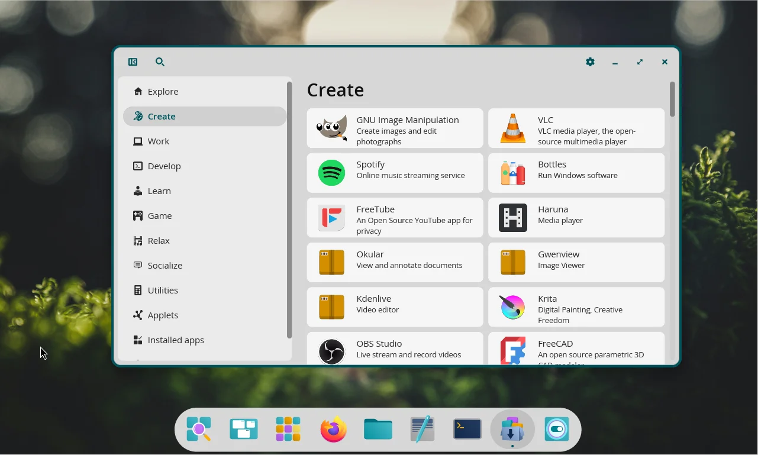Click the app list vertical scrollbar
Viewport: 758px width, 455px height.
[x=672, y=99]
